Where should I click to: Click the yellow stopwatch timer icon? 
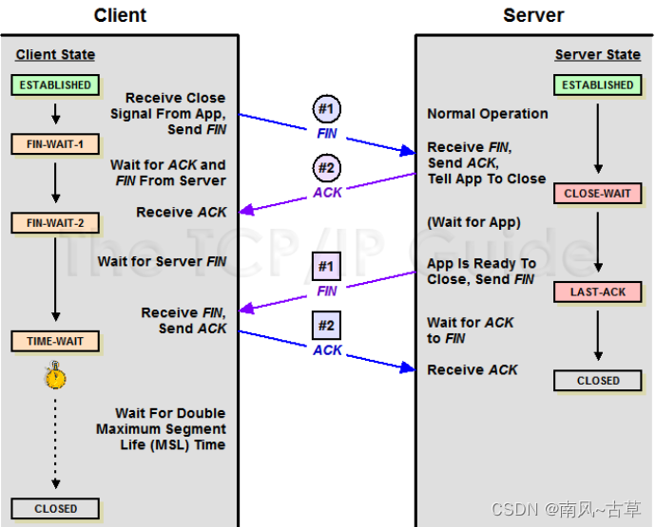tap(55, 375)
